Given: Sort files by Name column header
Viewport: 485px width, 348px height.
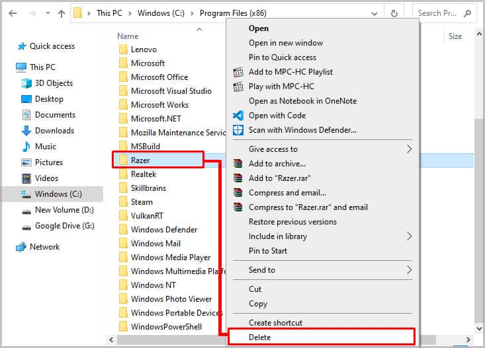Looking at the screenshot, I should point(128,36).
